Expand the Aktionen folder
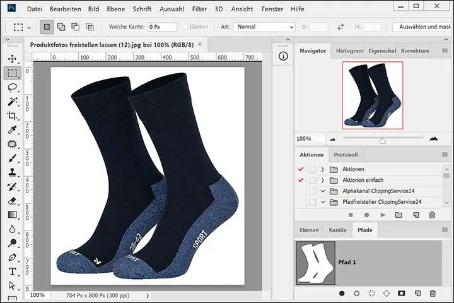 (x=322, y=170)
